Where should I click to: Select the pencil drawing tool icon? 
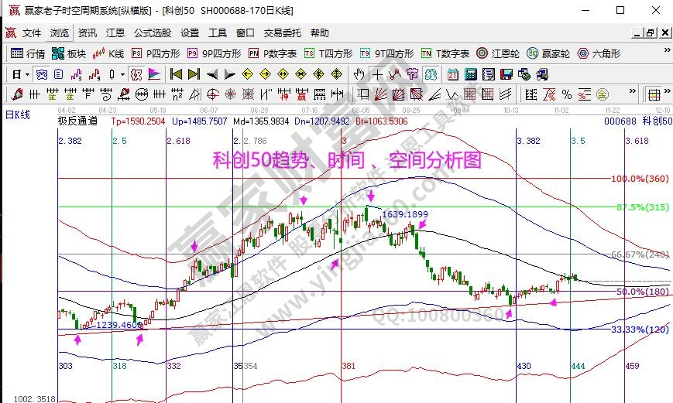(x=17, y=94)
